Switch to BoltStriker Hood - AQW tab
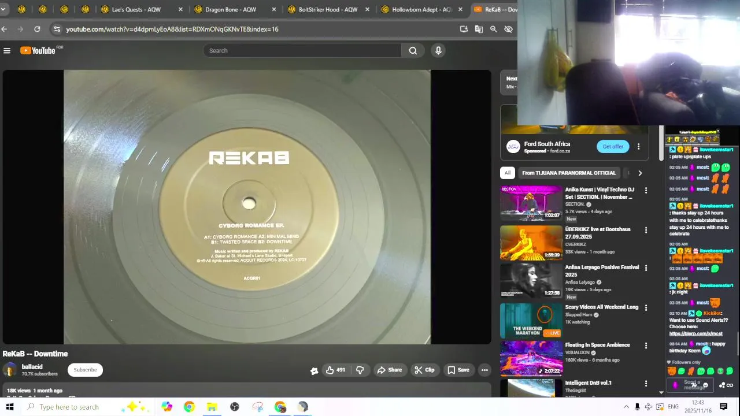740x416 pixels. click(328, 9)
